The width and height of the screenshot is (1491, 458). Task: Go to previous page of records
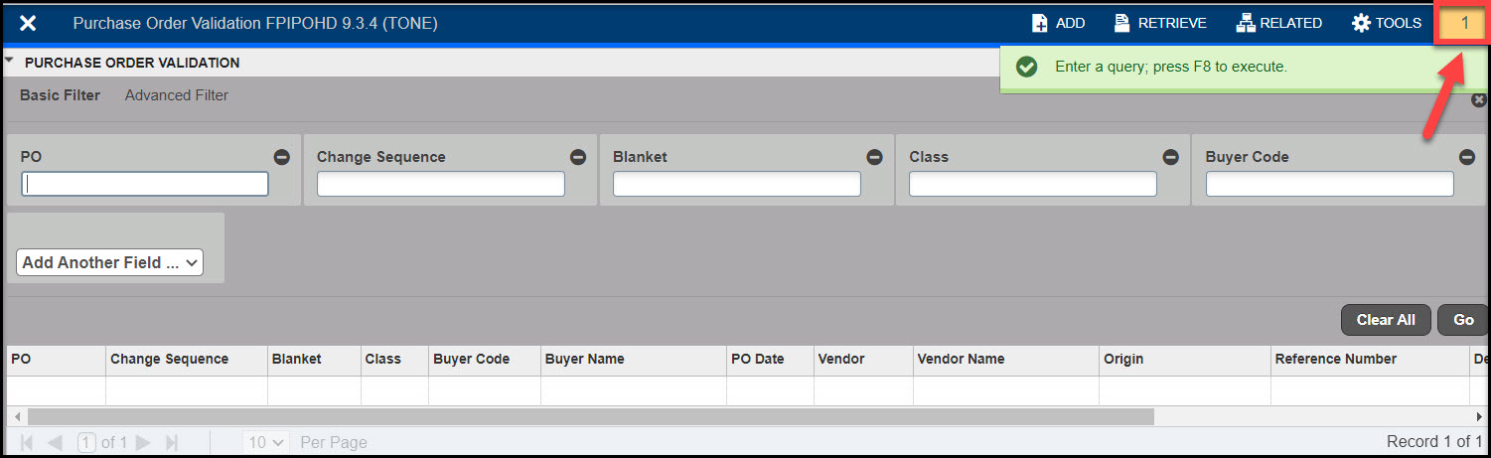[55, 442]
